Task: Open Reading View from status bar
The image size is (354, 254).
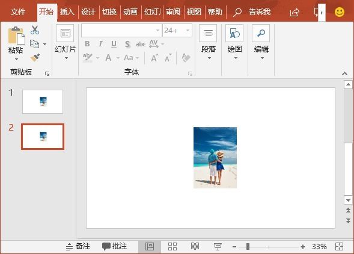Action: click(195, 246)
